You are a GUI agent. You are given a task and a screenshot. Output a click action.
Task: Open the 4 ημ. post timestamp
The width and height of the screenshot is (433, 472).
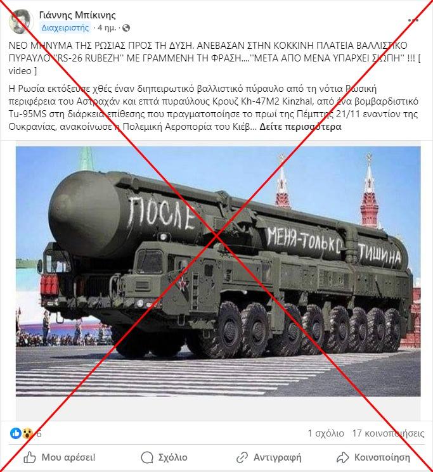pos(107,28)
